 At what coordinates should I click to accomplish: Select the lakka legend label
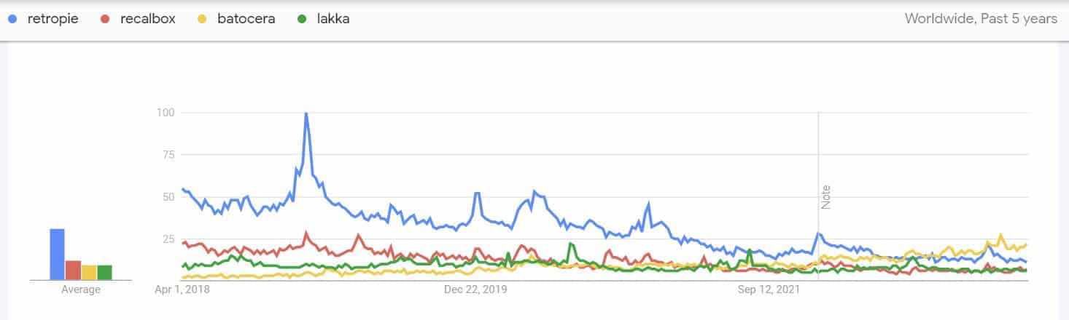(x=333, y=20)
